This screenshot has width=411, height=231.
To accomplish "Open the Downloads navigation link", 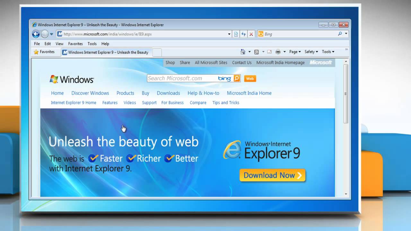I will click(x=168, y=93).
